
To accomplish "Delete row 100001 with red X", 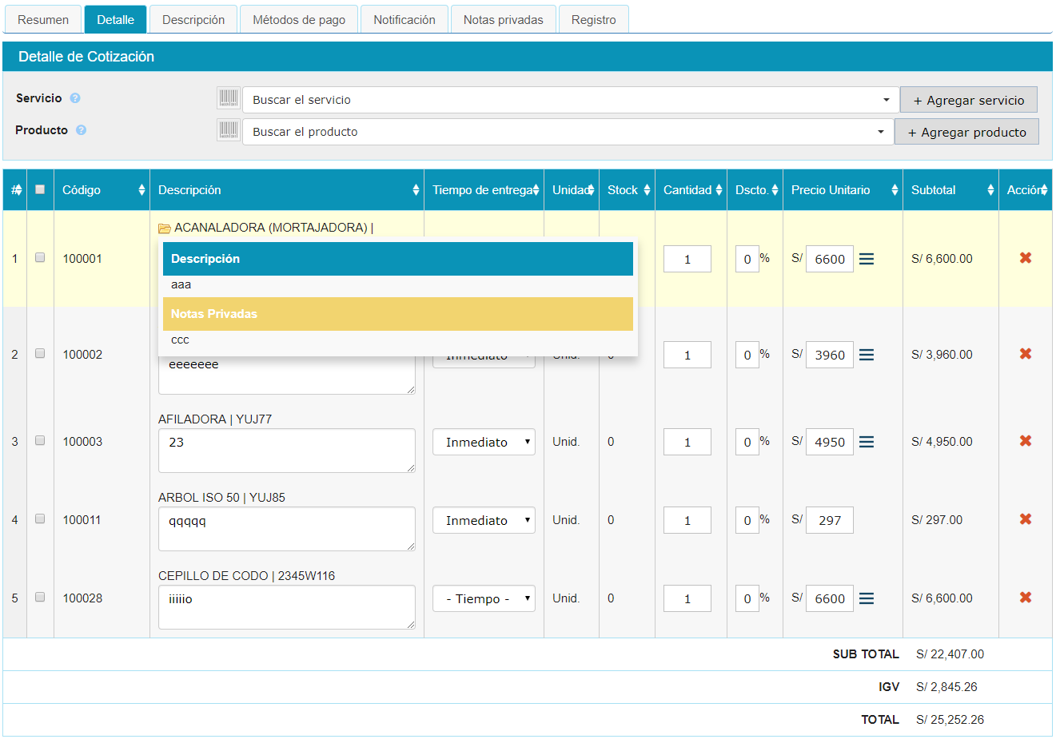I will tap(1026, 258).
